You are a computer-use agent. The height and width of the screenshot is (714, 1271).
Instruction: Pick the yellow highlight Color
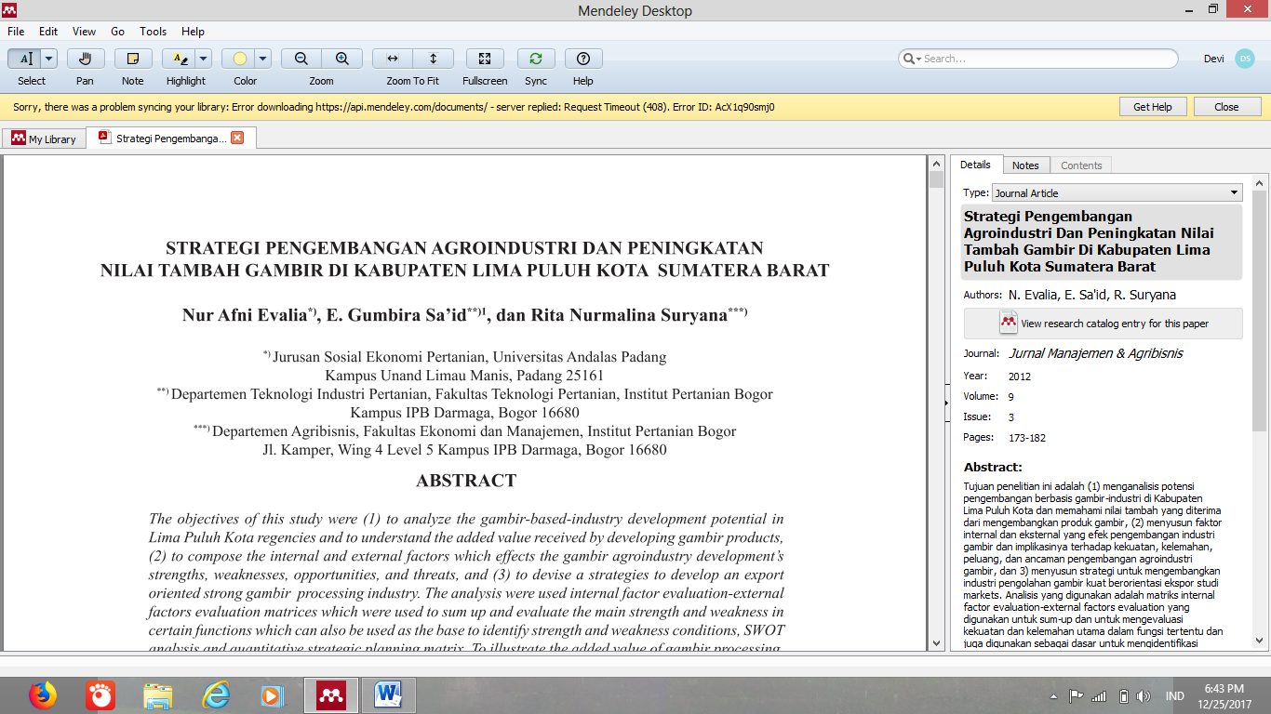point(238,59)
